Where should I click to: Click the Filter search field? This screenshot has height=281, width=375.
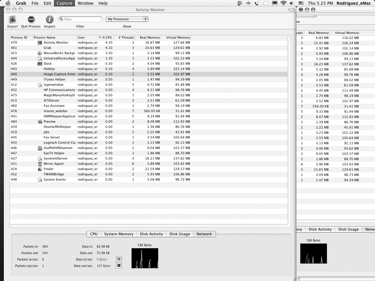pyautogui.click(x=80, y=19)
